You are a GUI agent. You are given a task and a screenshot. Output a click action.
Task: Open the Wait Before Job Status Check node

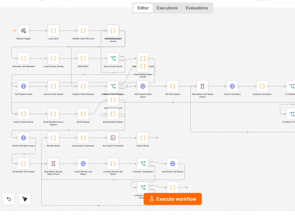(x=202, y=86)
